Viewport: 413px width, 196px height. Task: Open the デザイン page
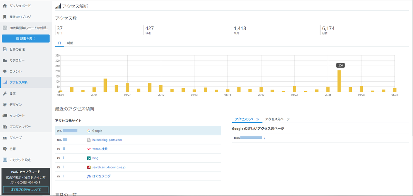click(15, 104)
